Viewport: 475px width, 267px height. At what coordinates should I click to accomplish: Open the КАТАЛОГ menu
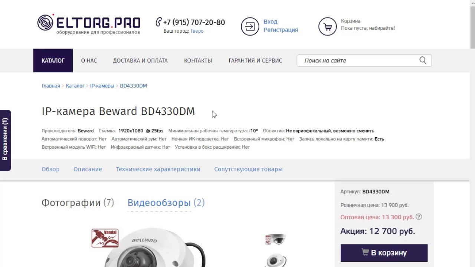[x=53, y=60]
